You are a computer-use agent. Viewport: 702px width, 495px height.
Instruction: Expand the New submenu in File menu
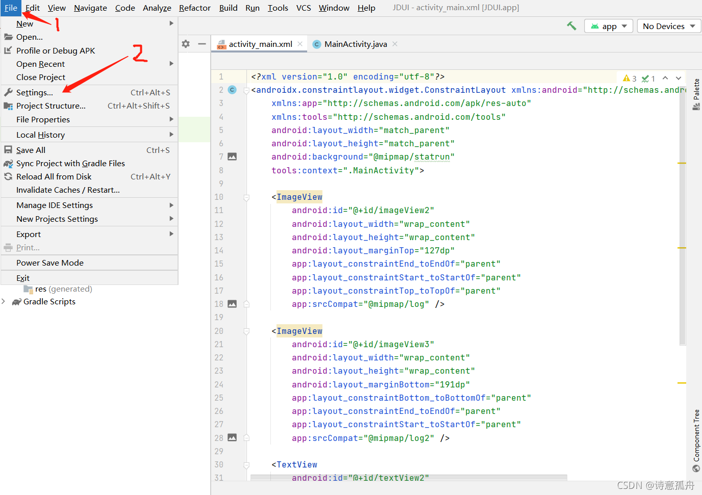(x=89, y=23)
